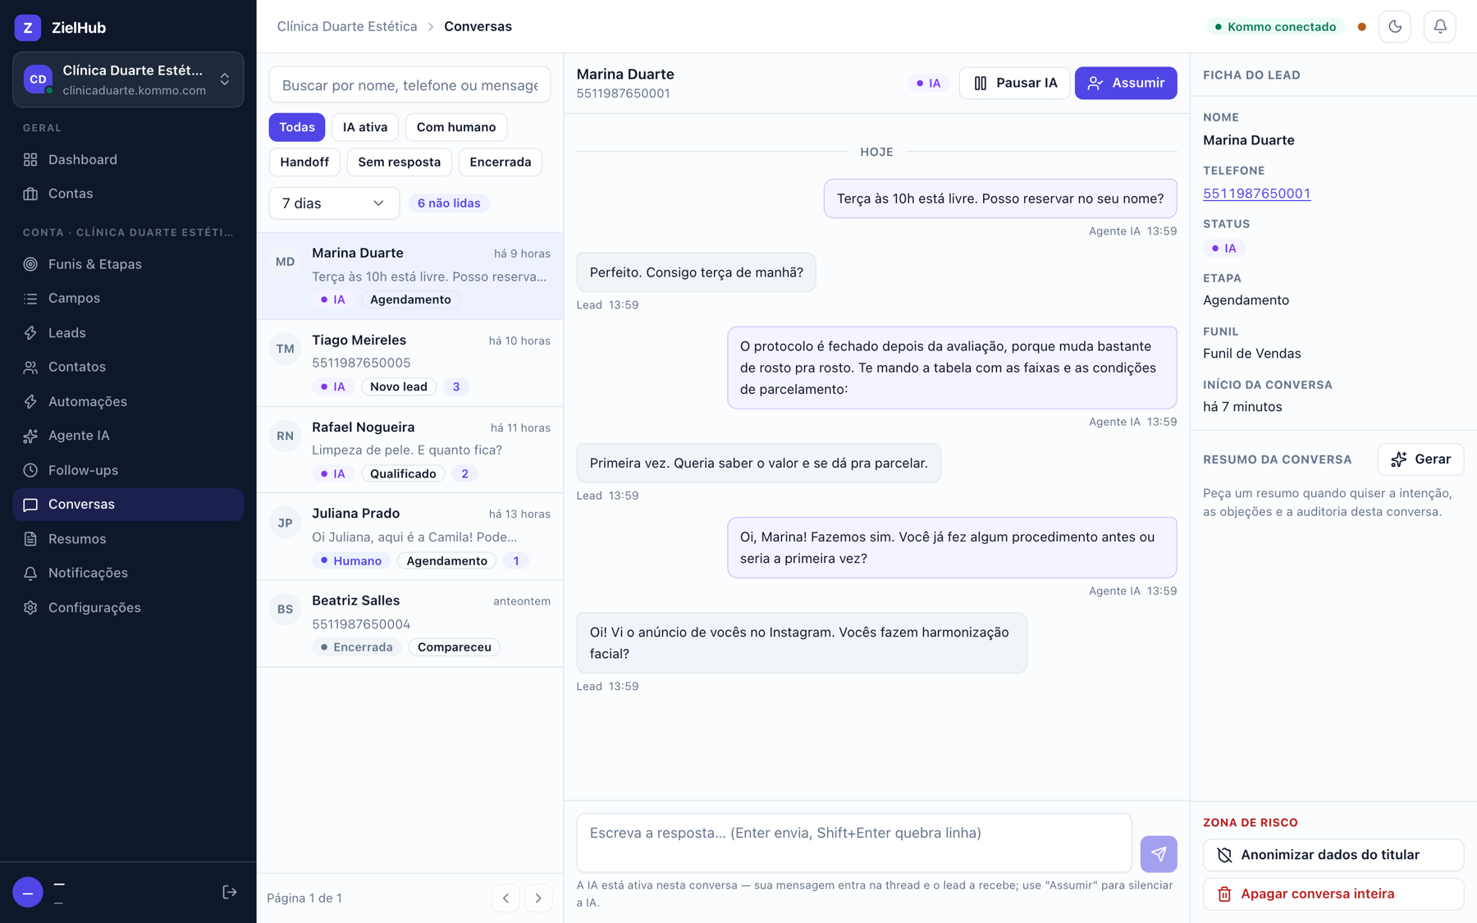Filter conversations by Encerrada
Screen dimensions: 1477x923
[501, 162]
